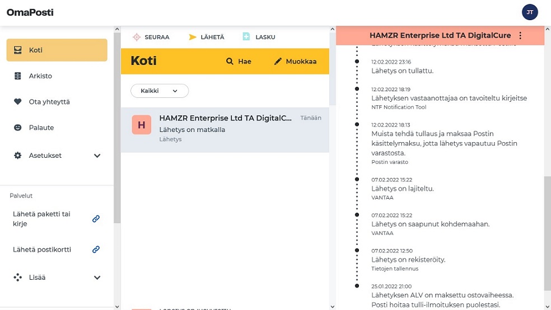Expand the Lisää section chevron
Image resolution: width=551 pixels, height=310 pixels.
[97, 278]
